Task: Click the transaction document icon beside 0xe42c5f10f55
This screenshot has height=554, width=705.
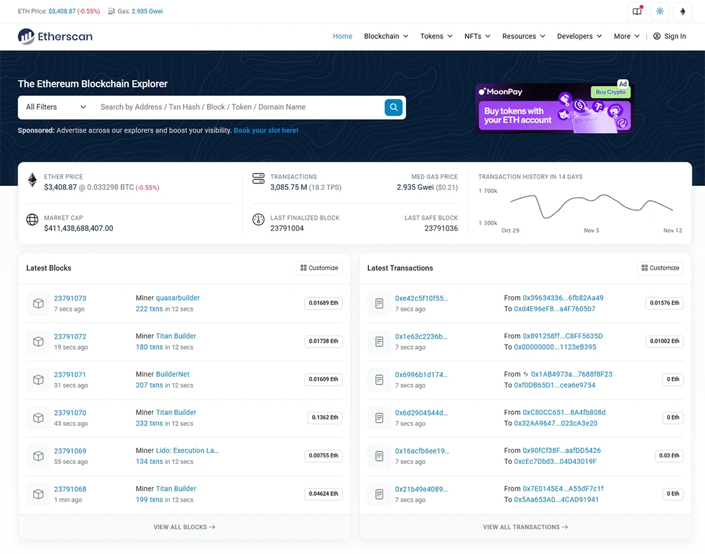Action: [x=379, y=303]
